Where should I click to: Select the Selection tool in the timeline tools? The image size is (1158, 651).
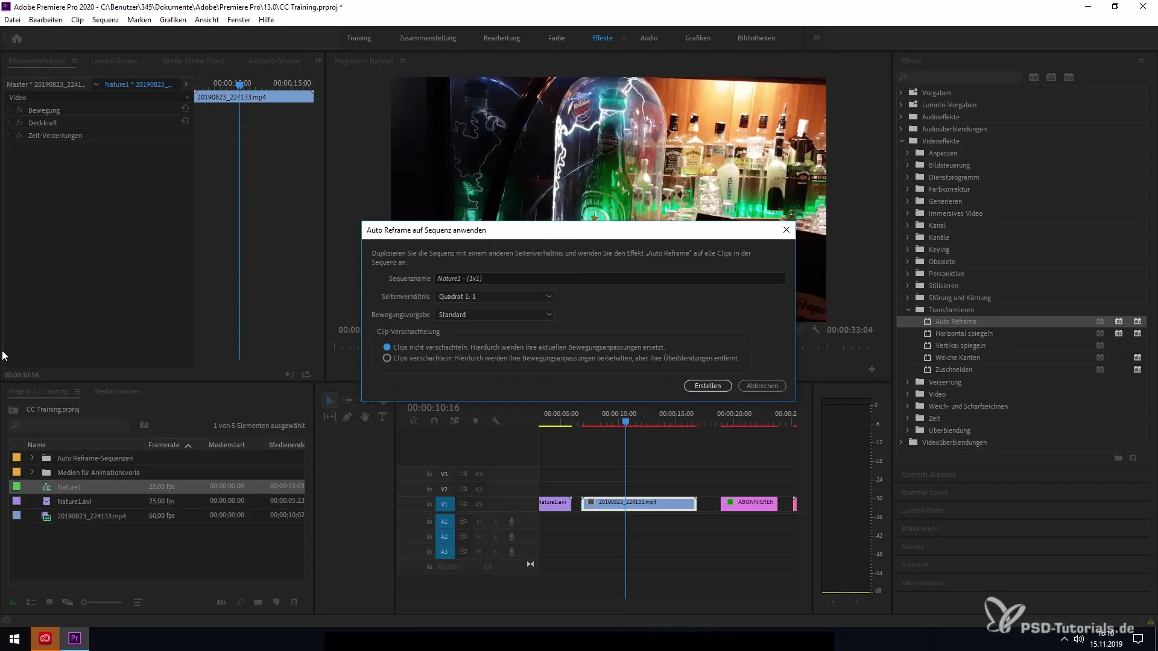(329, 400)
